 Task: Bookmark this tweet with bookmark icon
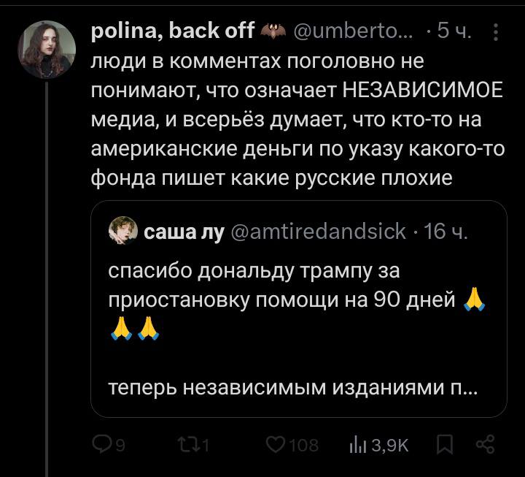(444, 445)
